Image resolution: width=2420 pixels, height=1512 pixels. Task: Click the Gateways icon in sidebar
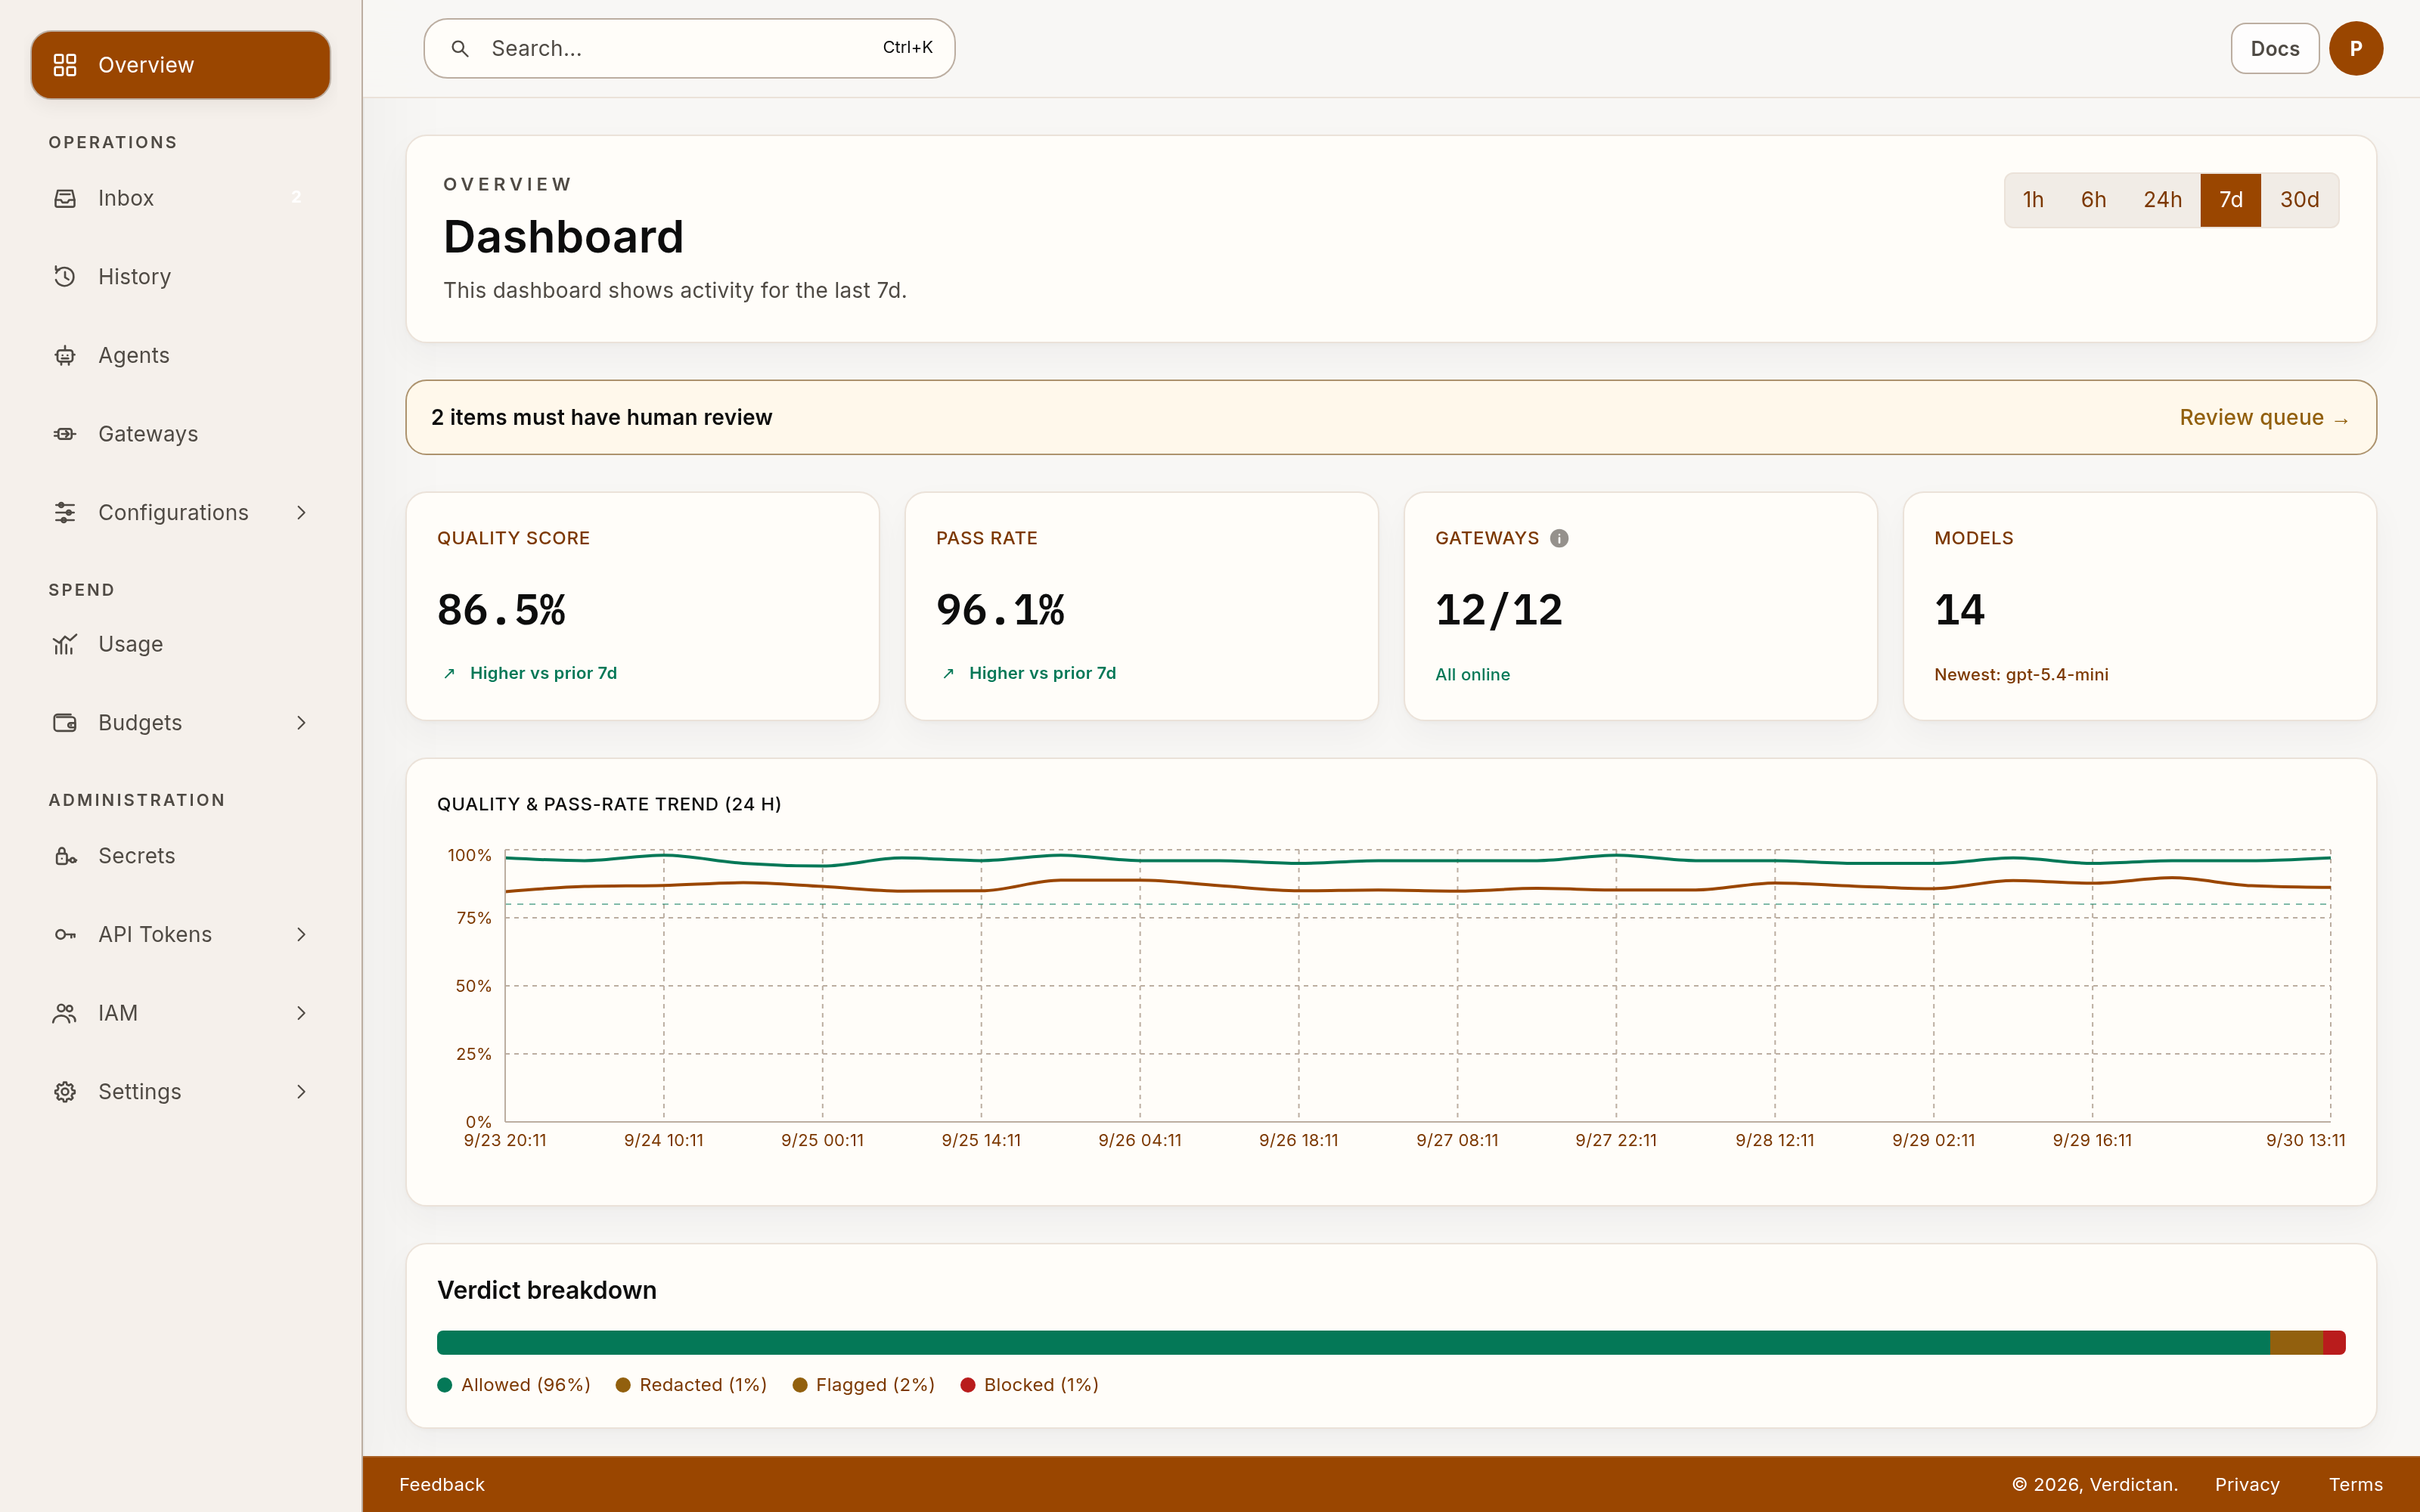pos(65,434)
